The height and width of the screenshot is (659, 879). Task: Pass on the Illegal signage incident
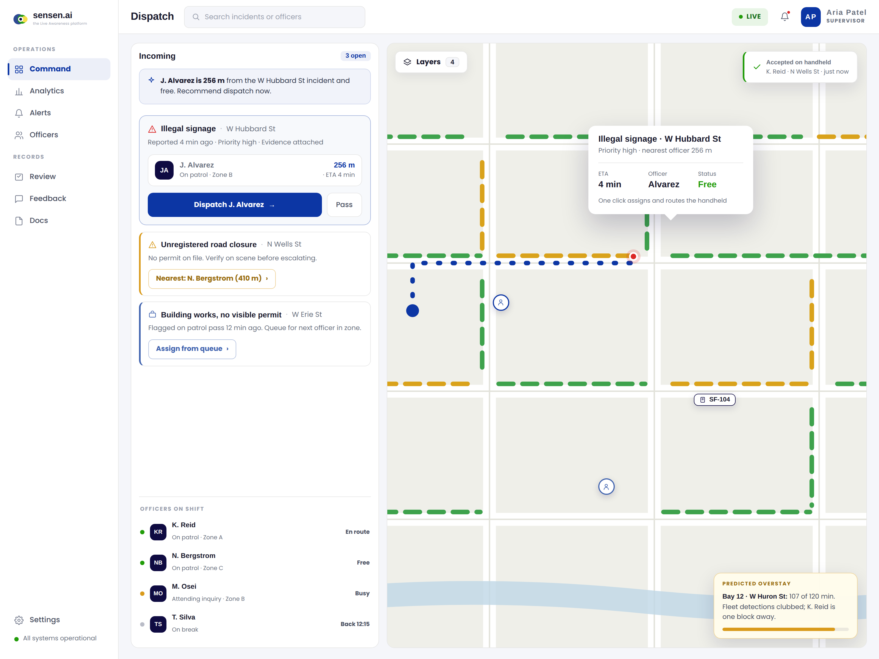coord(344,205)
